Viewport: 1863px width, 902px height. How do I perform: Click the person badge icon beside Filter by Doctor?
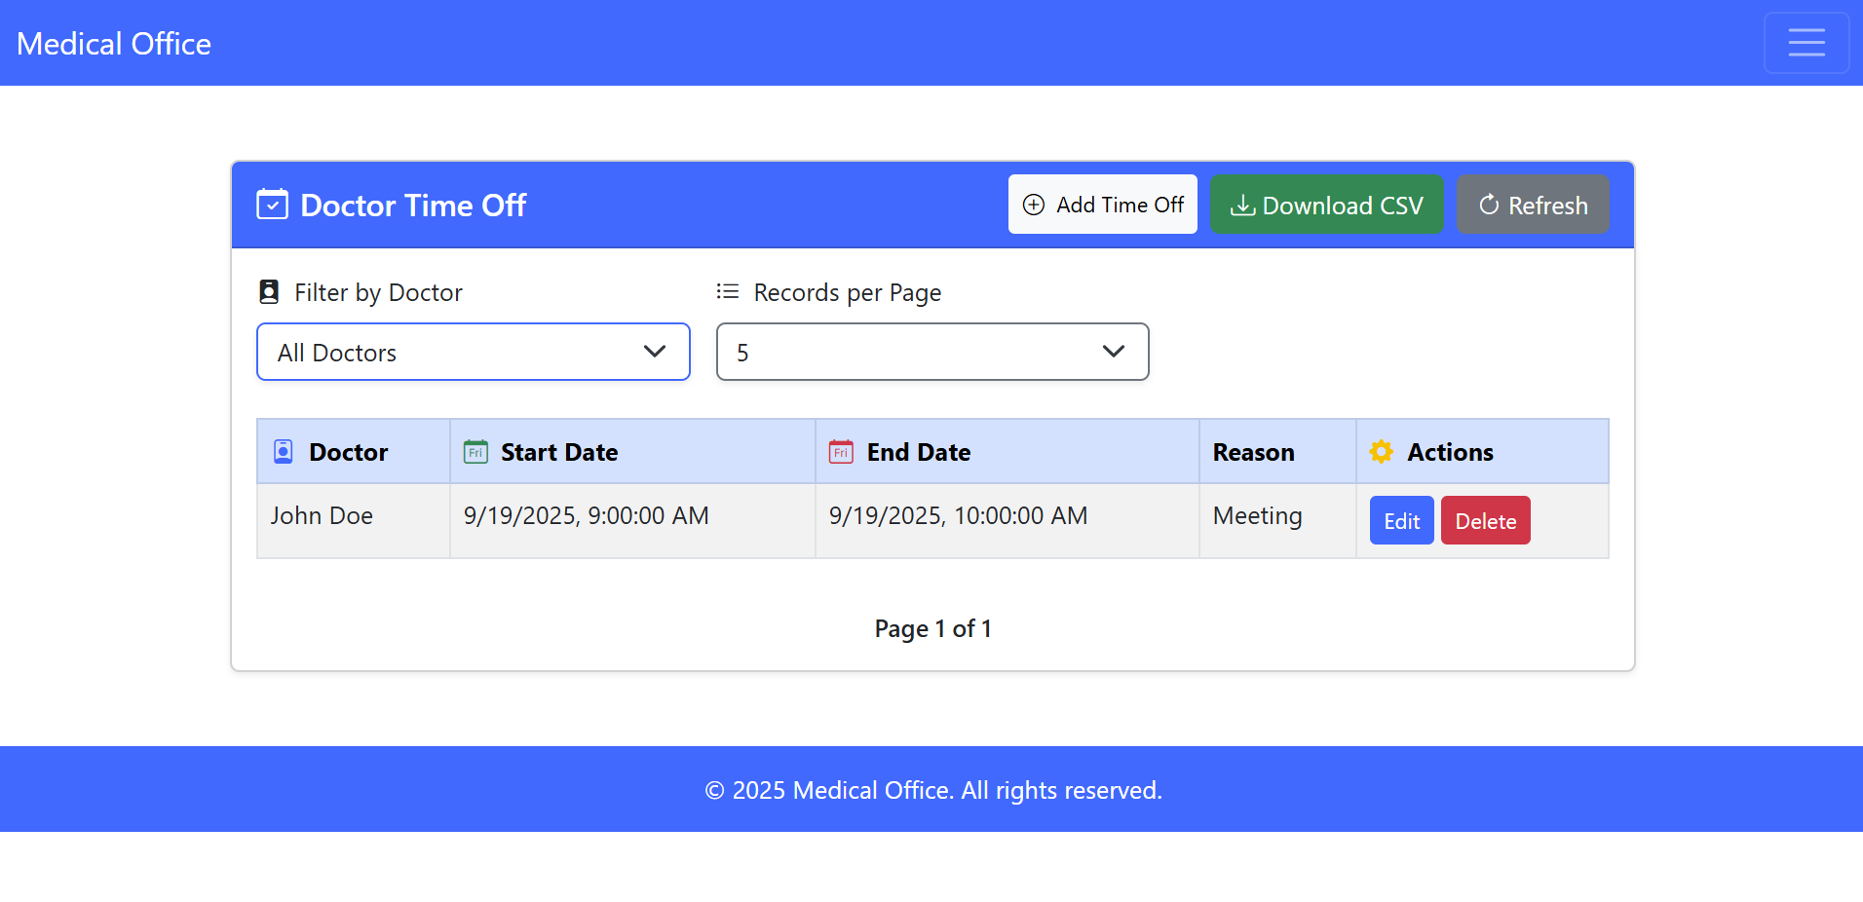[x=269, y=292]
